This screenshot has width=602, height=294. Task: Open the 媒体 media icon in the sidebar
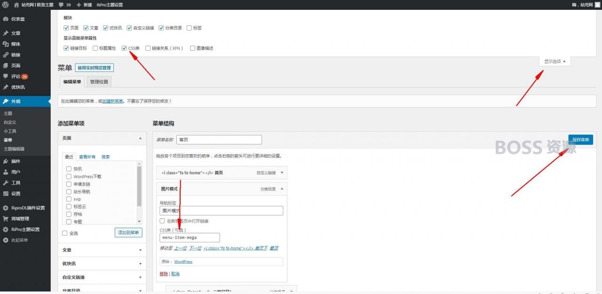coord(6,44)
